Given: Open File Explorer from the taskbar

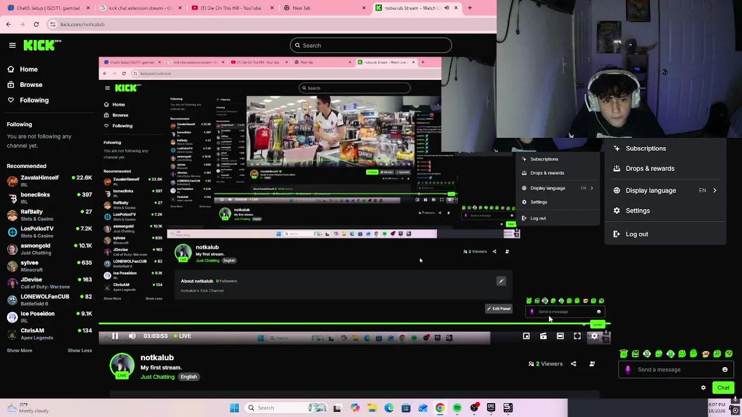Looking at the screenshot, I should point(372,408).
